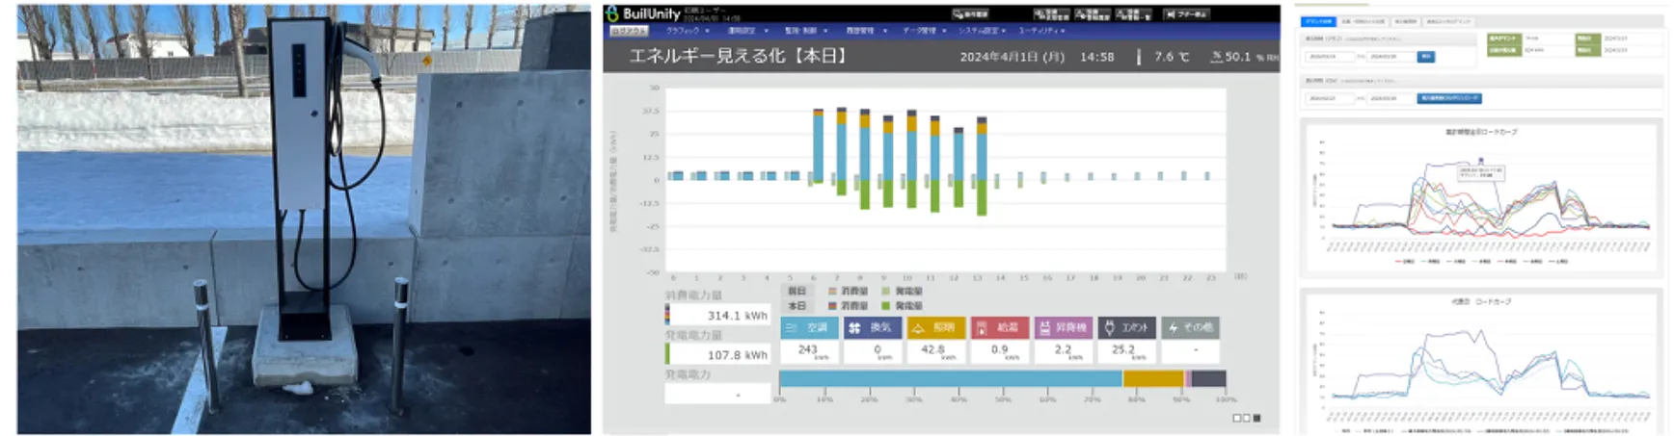Select the 換気 ventilation fan icon
The image size is (1674, 436).
[854, 328]
